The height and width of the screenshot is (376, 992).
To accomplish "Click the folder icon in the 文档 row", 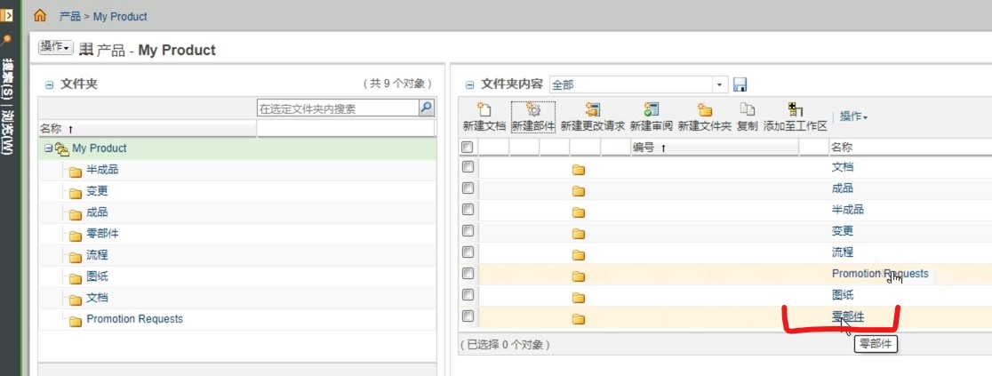I will tap(579, 170).
